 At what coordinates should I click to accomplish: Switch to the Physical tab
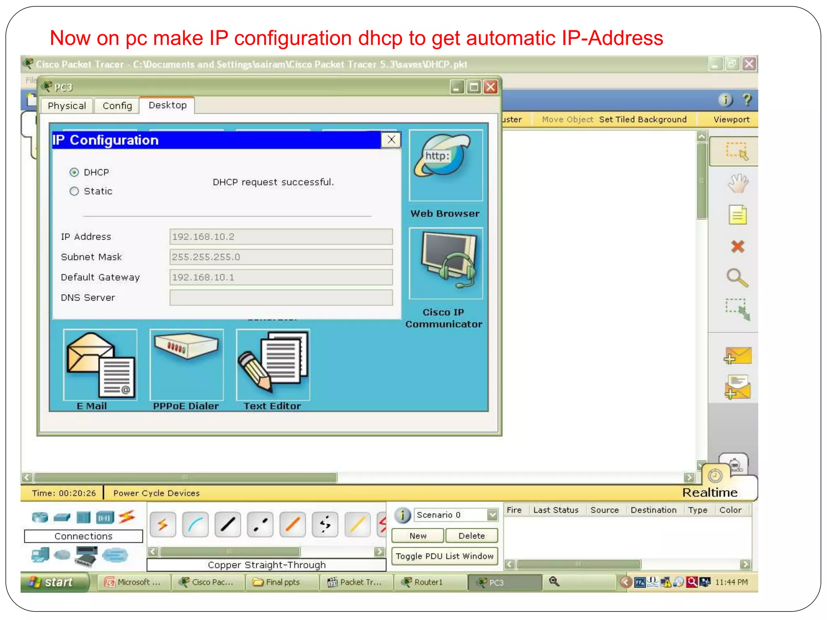pyautogui.click(x=67, y=106)
